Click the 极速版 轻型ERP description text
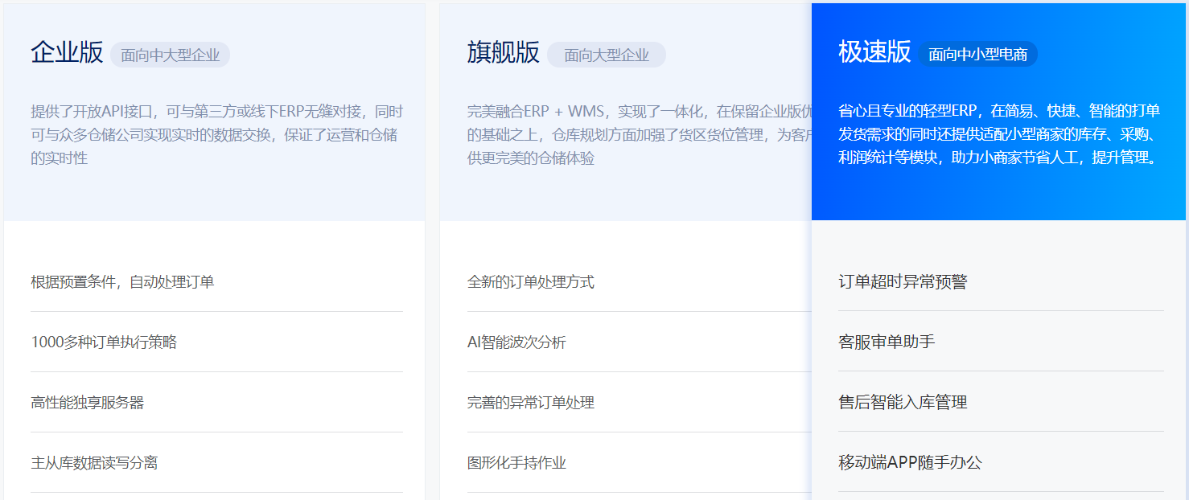The width and height of the screenshot is (1189, 500). coord(999,134)
